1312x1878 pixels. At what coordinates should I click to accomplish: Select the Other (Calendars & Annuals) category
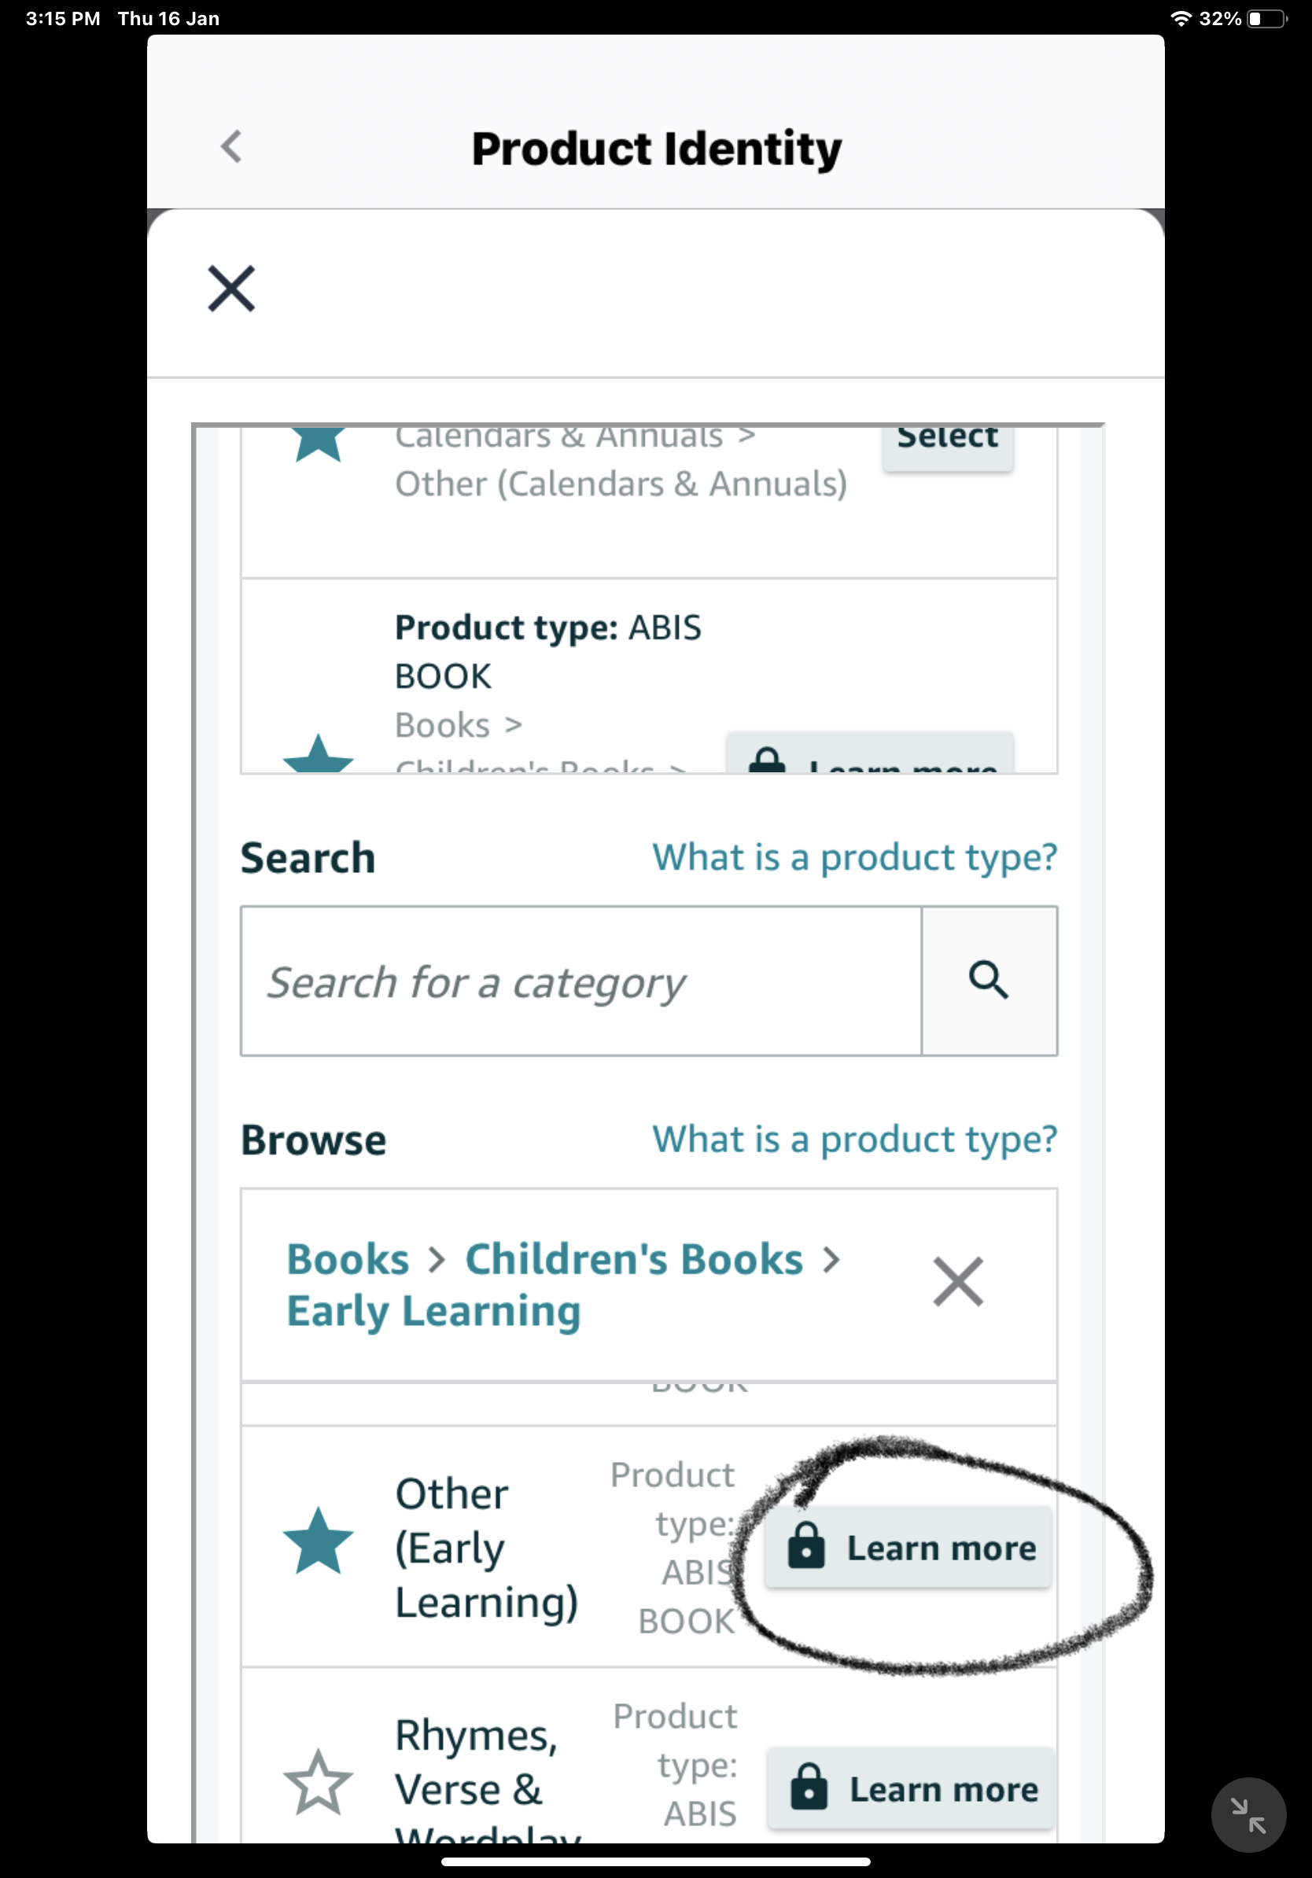pyautogui.click(x=948, y=446)
